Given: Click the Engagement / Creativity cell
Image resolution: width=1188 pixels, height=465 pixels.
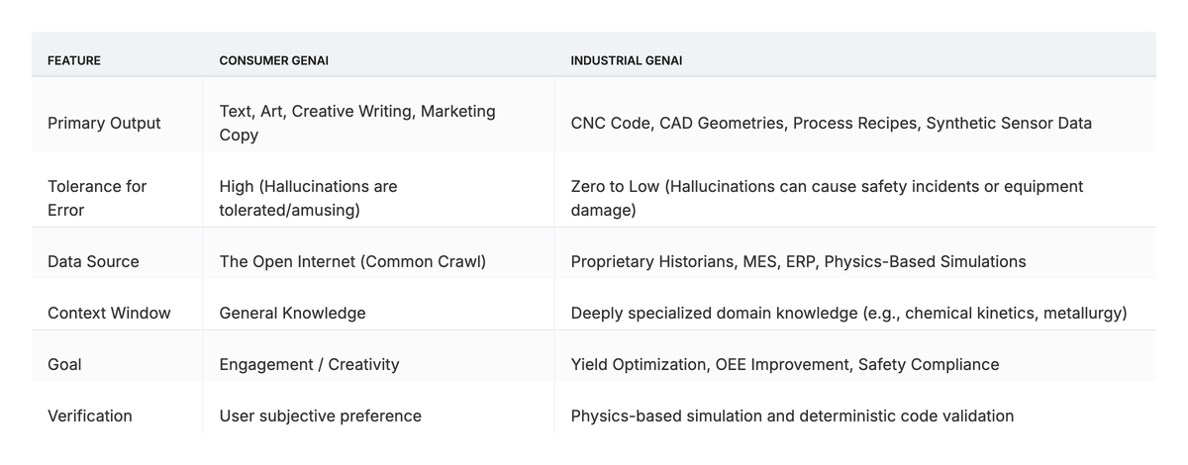Looking at the screenshot, I should (309, 364).
